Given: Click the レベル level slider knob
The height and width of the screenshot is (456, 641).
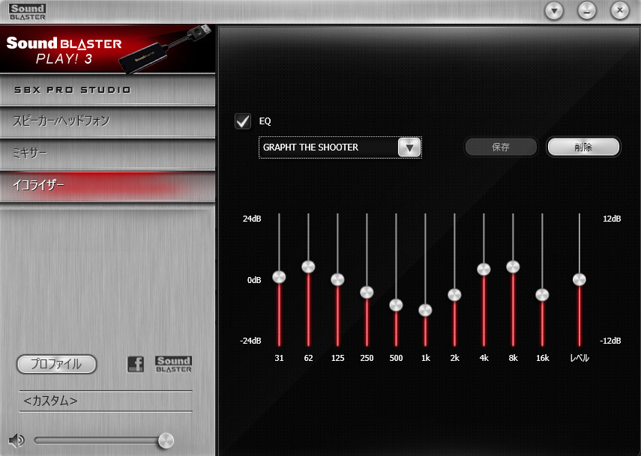Looking at the screenshot, I should point(580,279).
